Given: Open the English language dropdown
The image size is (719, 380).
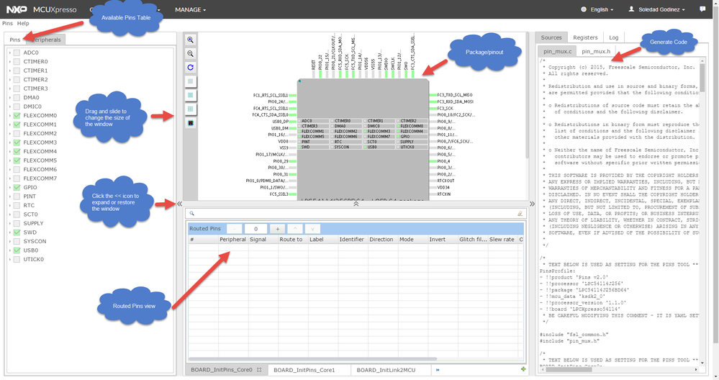Looking at the screenshot, I should point(602,9).
